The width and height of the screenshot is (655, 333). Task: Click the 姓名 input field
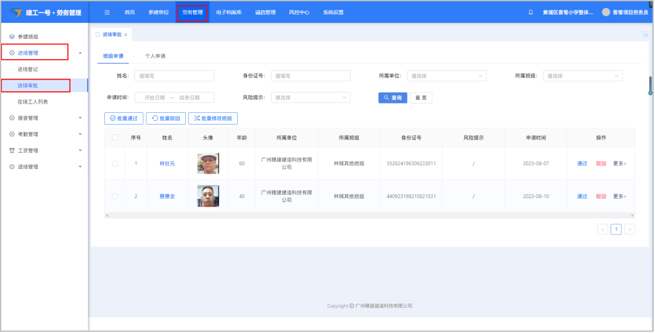click(174, 76)
